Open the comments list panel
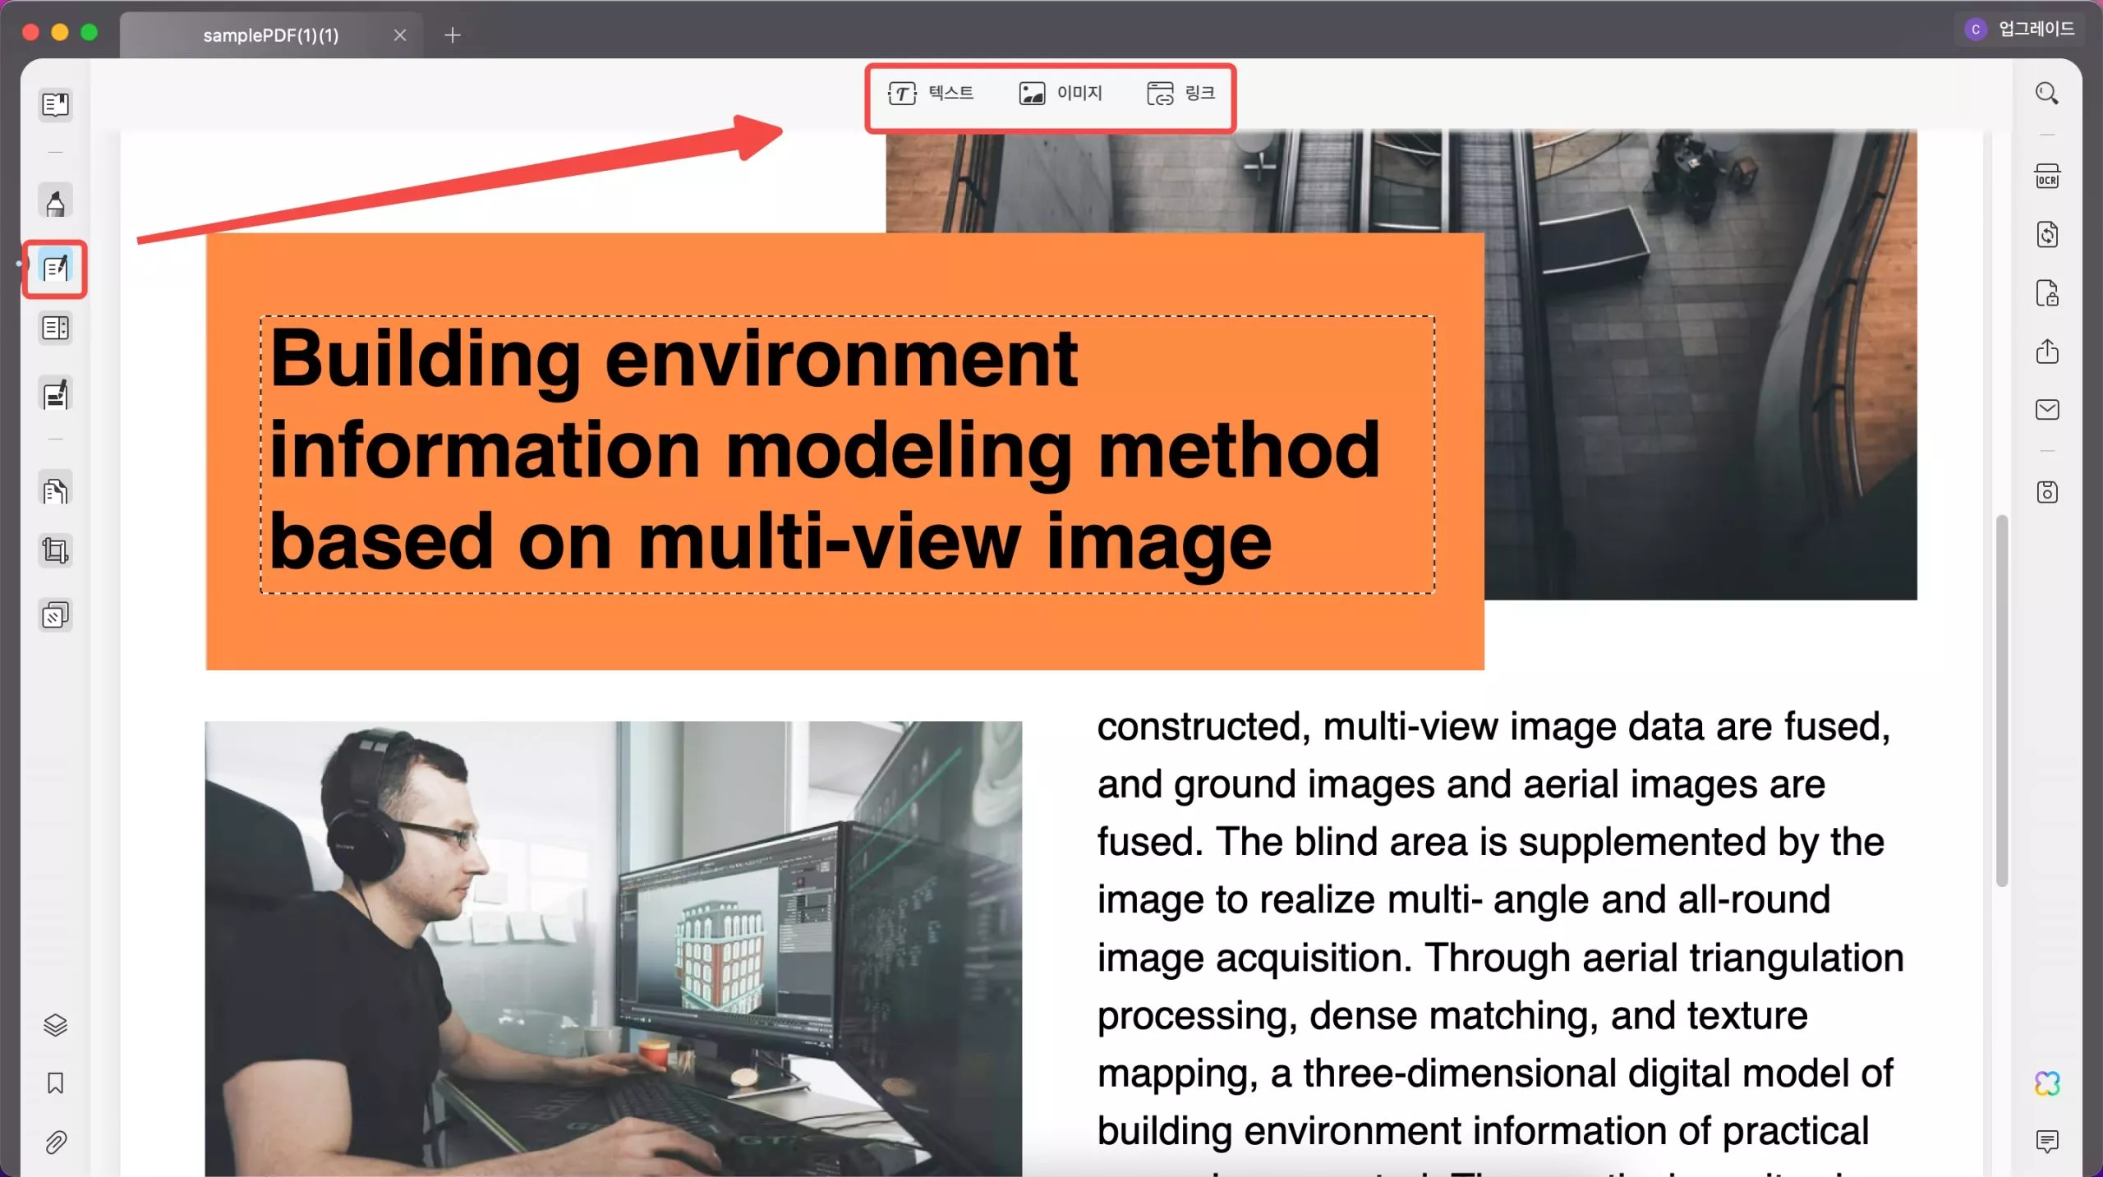Image resolution: width=2103 pixels, height=1177 pixels. (x=2046, y=1142)
